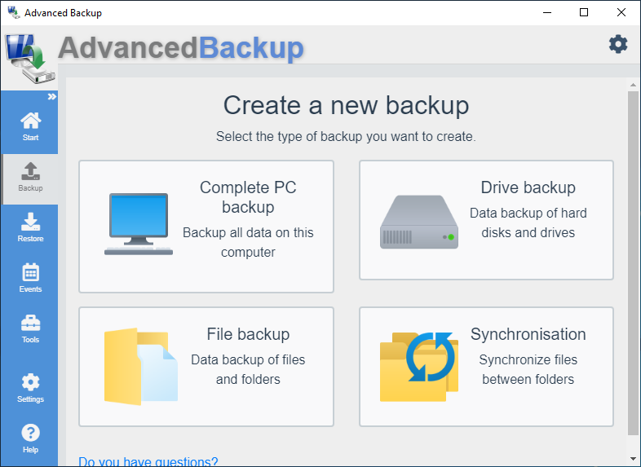Screen dimensions: 641x467
Task: Open the Tools toolbox section
Action: (30, 328)
